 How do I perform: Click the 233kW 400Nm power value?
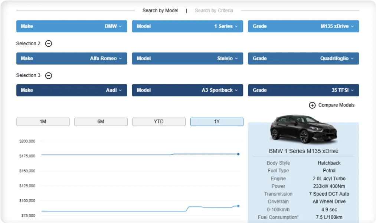(329, 186)
